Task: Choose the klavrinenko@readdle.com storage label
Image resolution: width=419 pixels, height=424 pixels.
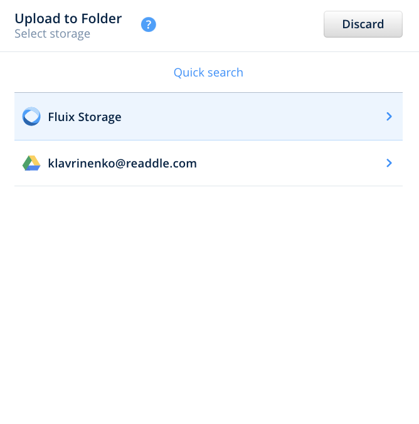Action: coord(122,164)
